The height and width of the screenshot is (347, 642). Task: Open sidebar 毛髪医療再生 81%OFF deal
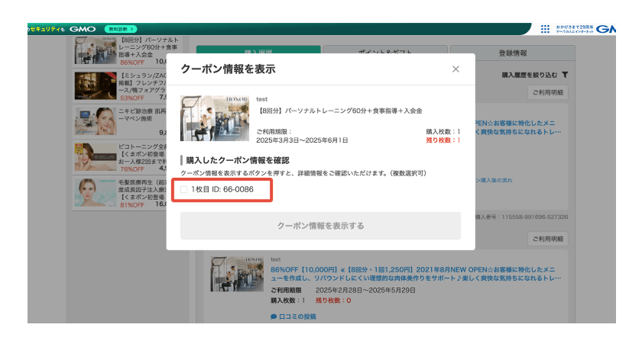click(x=121, y=192)
